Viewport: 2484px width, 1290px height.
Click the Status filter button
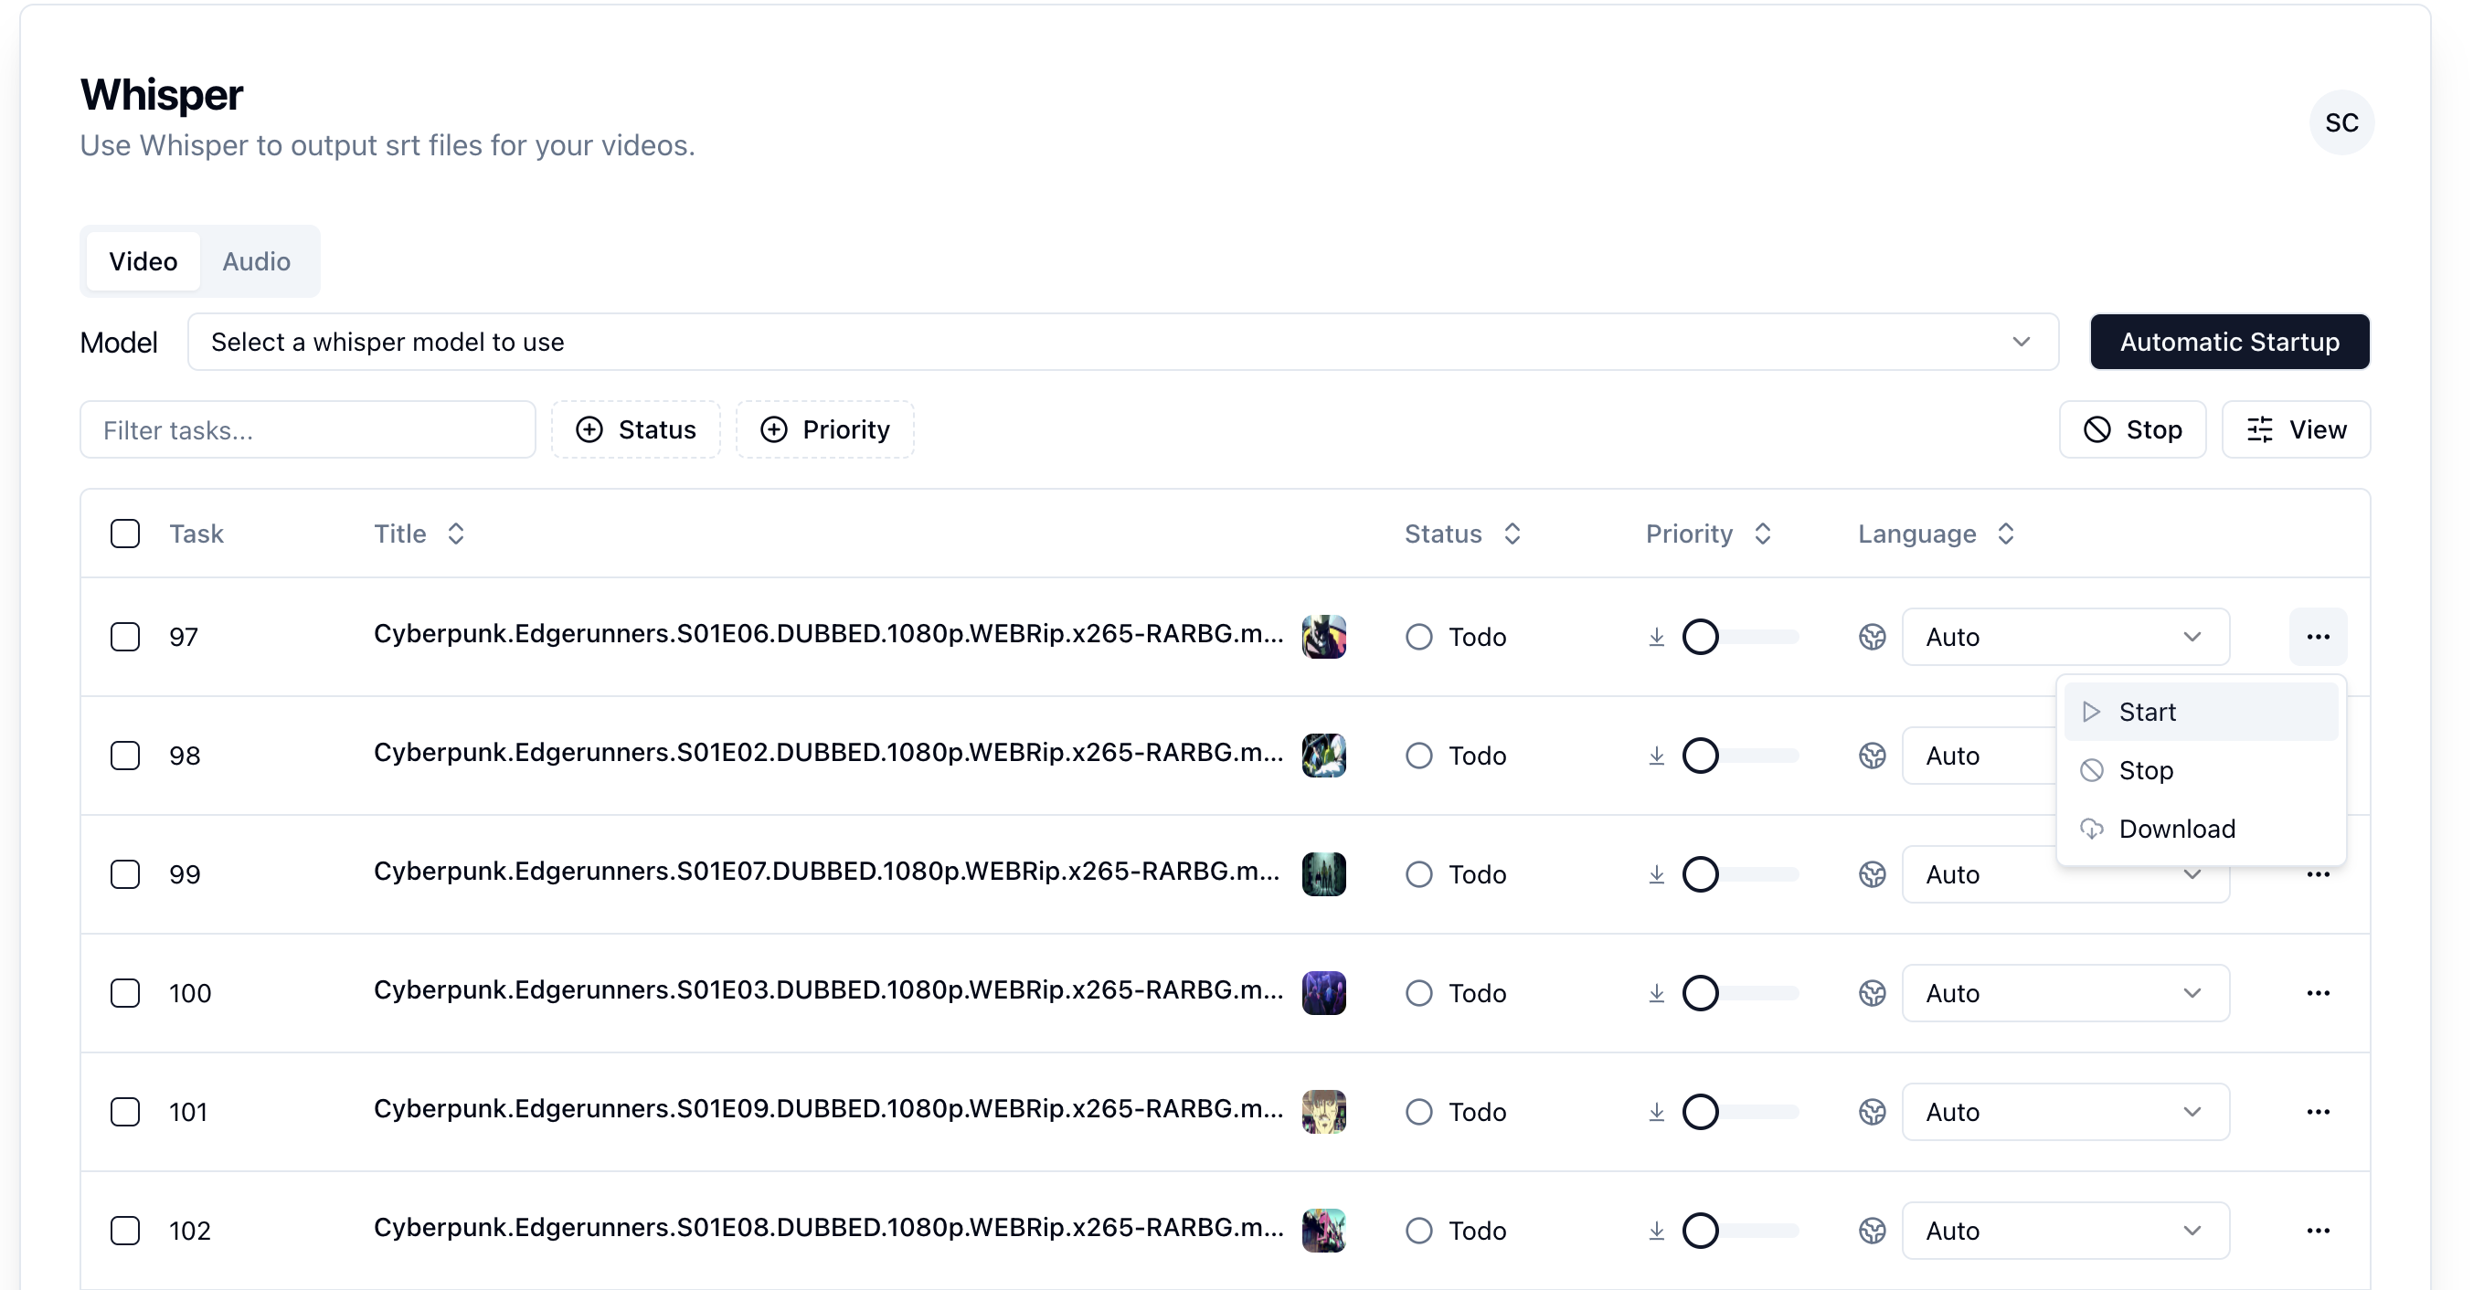pyautogui.click(x=635, y=430)
